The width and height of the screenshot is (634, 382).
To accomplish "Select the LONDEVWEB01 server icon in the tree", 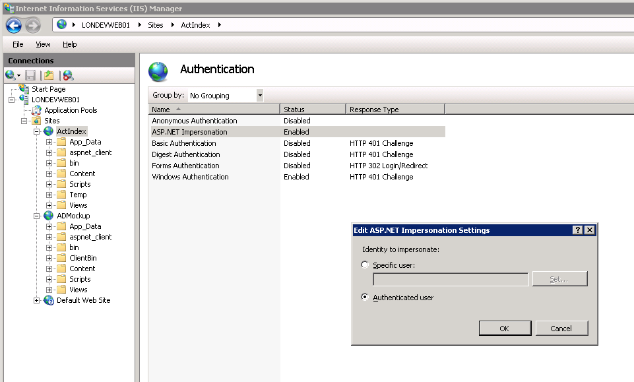I will point(24,99).
